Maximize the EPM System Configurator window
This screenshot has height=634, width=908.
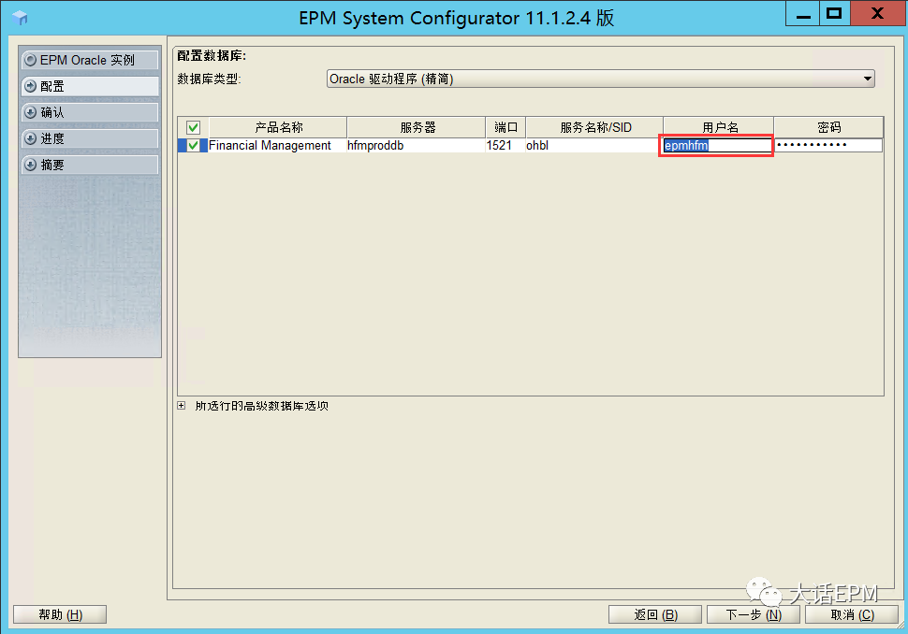pos(834,14)
